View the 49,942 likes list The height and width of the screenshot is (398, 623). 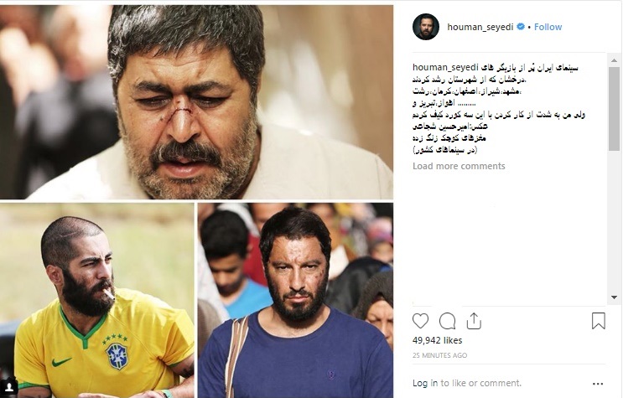pos(437,340)
